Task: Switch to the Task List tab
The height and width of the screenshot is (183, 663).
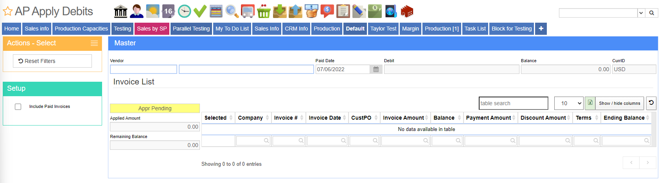Action: point(475,29)
